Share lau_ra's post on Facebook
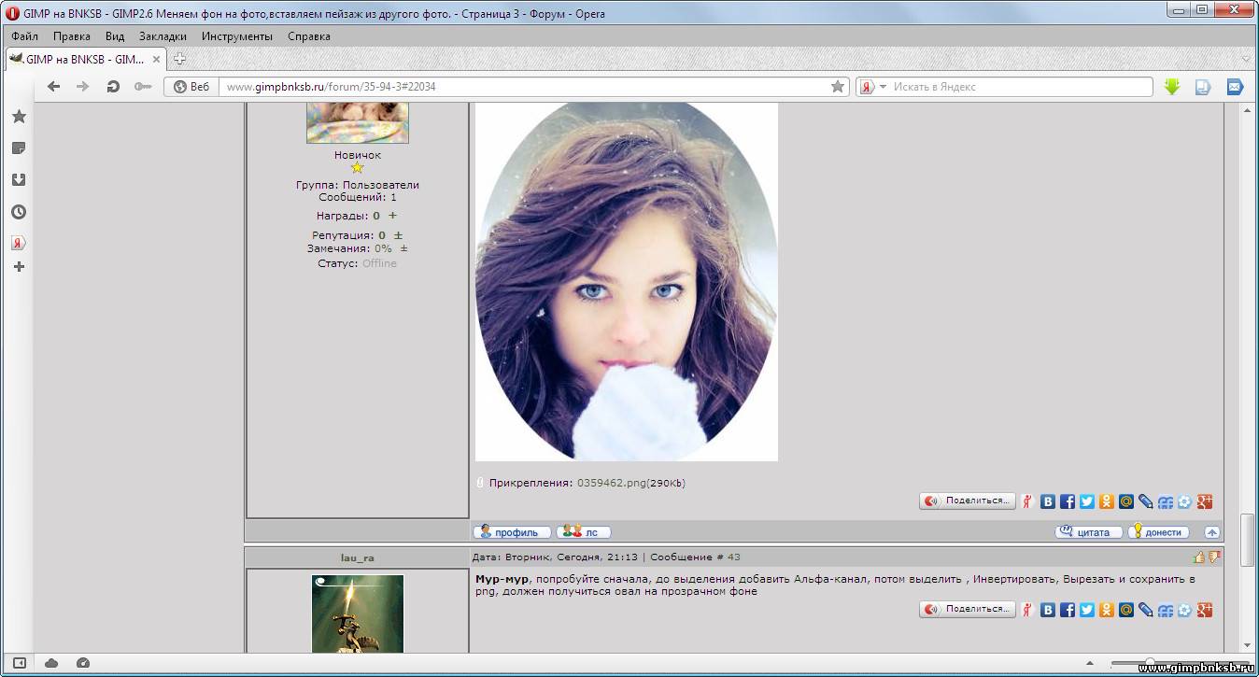Screen dimensions: 1259x677 pos(1068,610)
